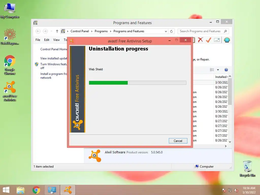Launch Chrome from the taskbar

(36, 190)
